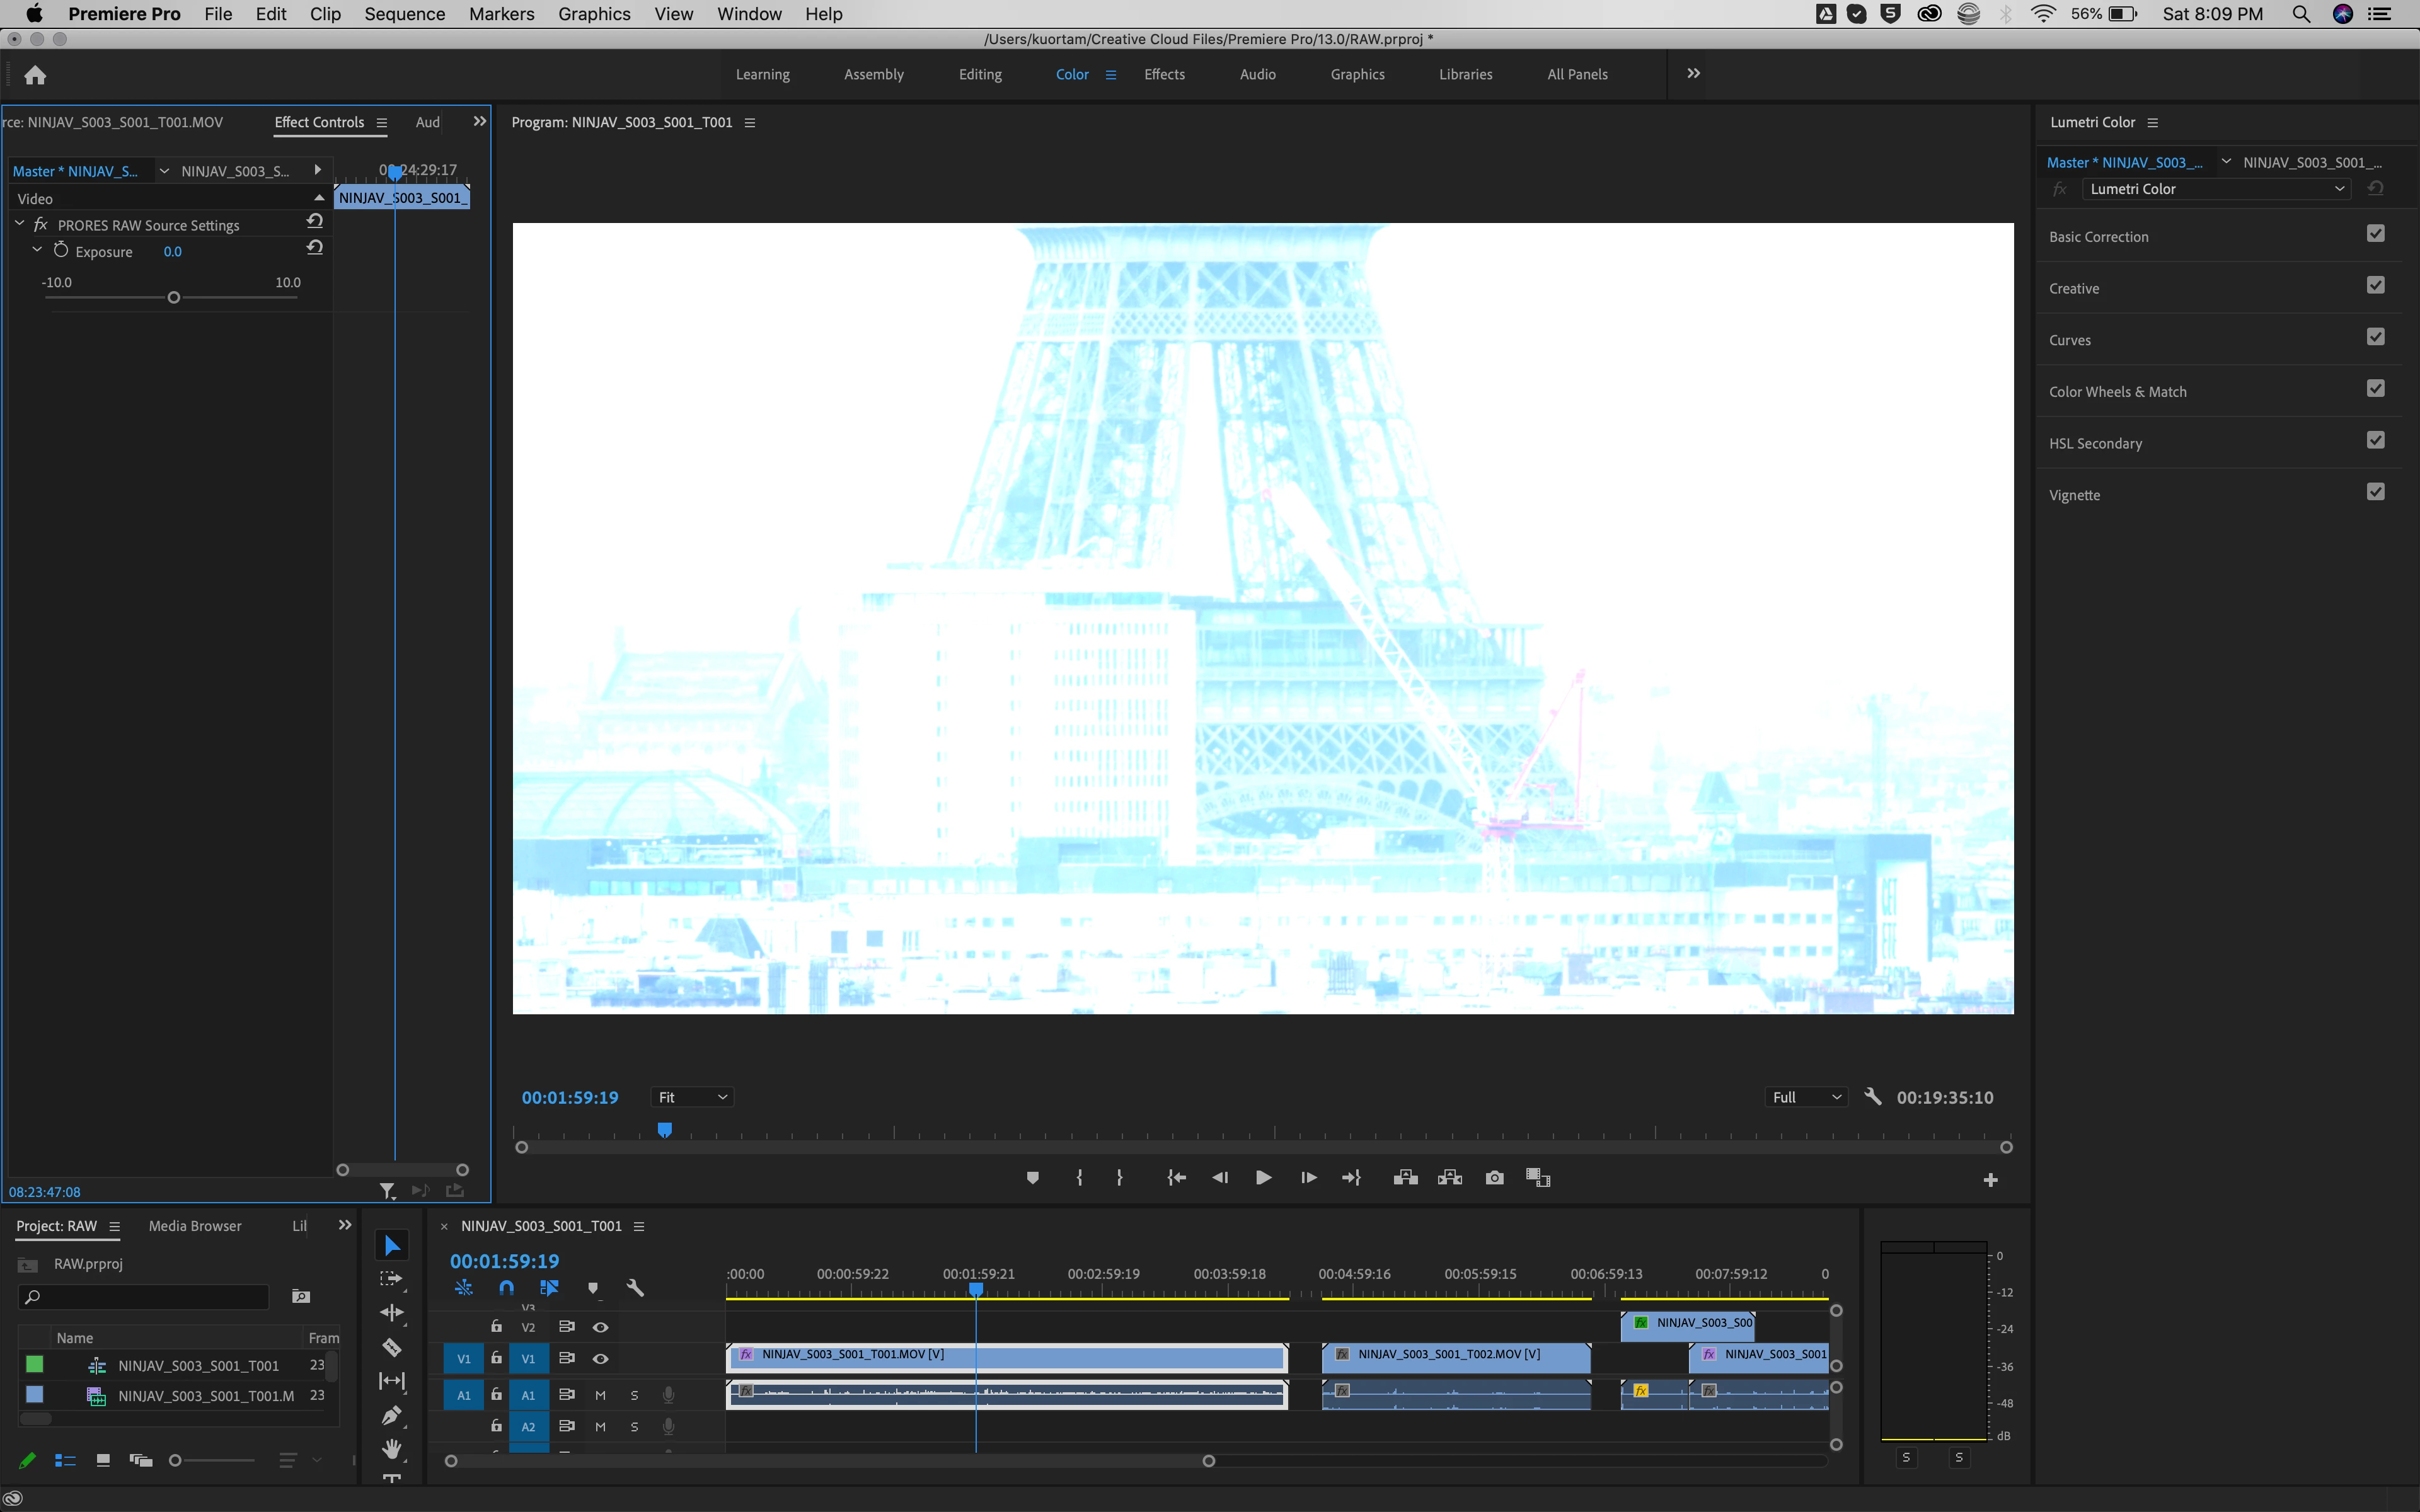
Task: Open the Fit zoom level dropdown
Action: pos(692,1097)
